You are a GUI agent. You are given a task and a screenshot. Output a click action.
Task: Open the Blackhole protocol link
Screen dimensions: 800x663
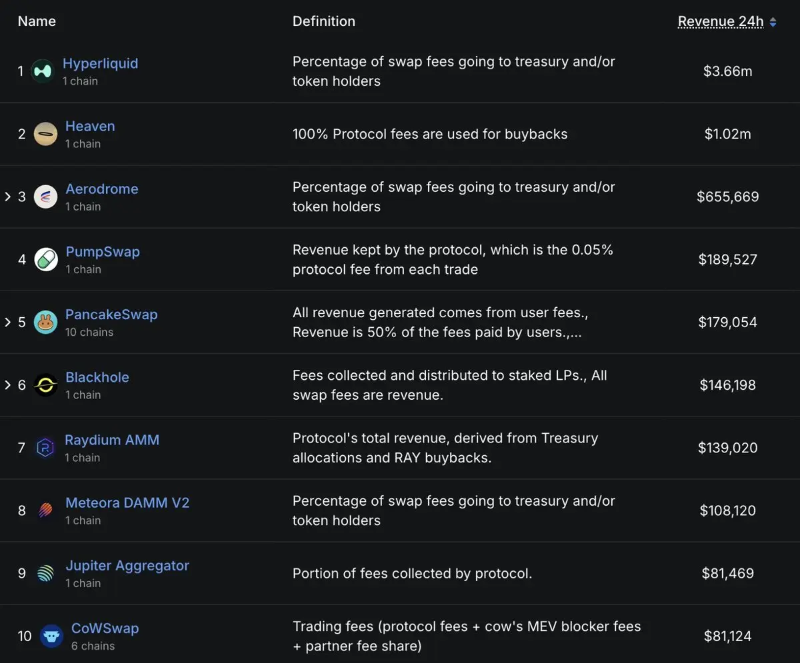point(97,377)
